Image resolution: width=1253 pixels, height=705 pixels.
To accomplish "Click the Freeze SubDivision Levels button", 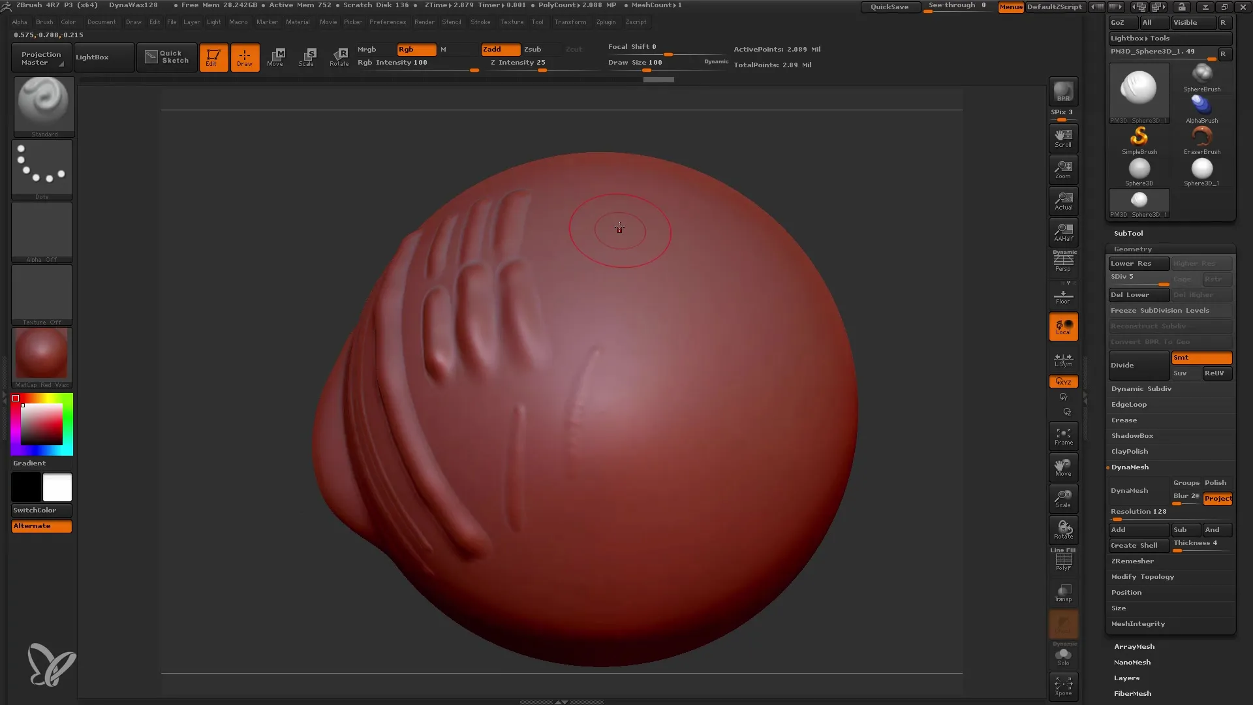I will [x=1169, y=310].
